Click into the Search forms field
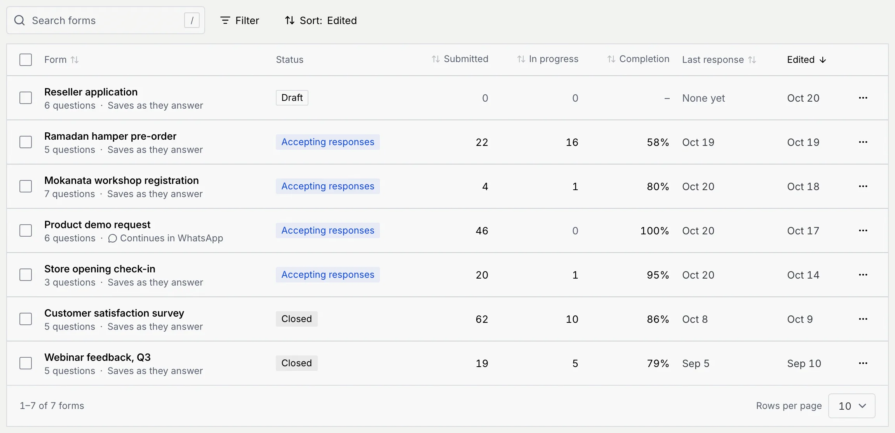Viewport: 895px width, 433px height. [x=106, y=20]
